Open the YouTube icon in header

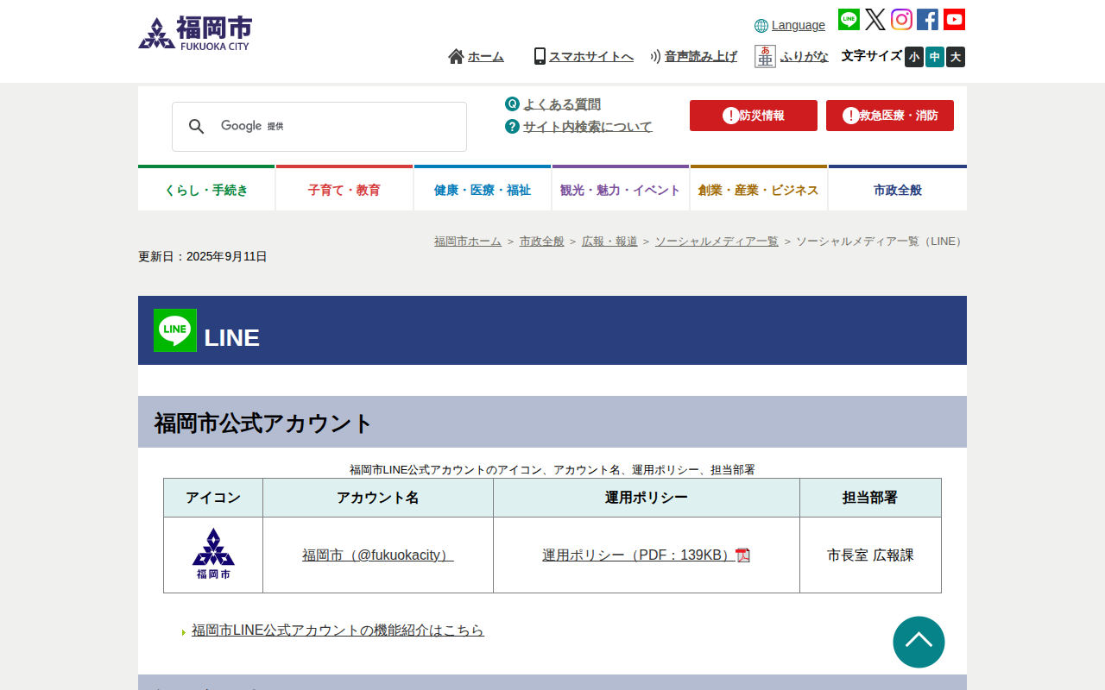tap(954, 20)
